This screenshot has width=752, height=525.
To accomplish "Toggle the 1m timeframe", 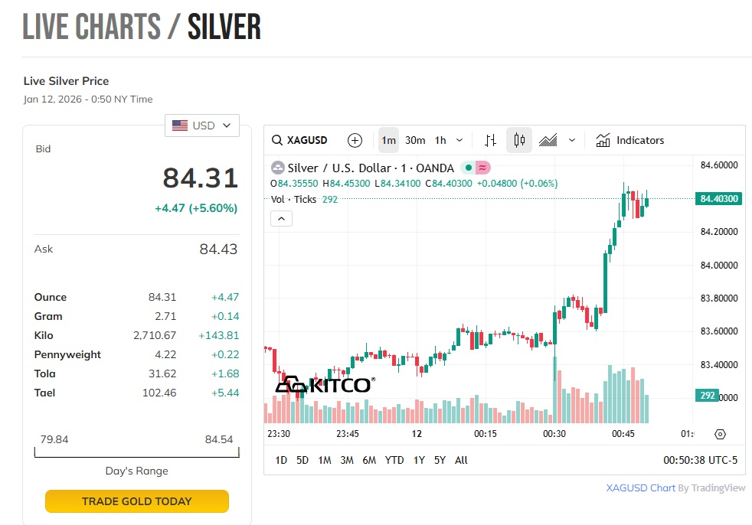I will tap(388, 140).
